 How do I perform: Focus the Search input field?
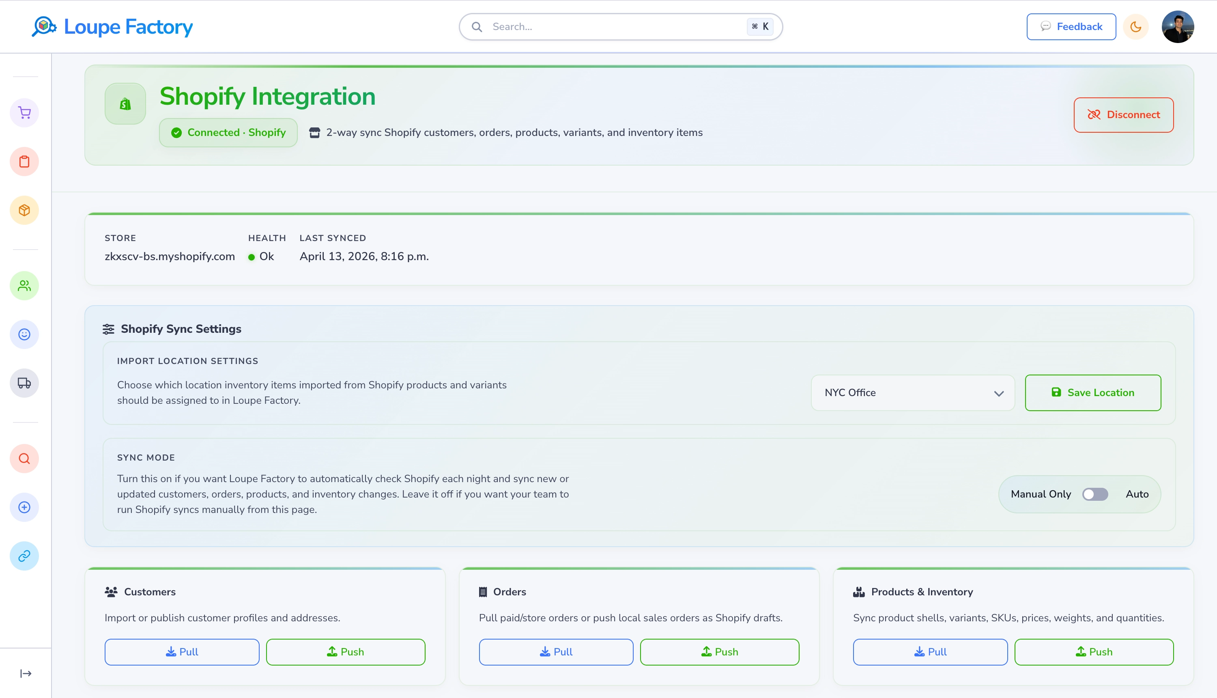[621, 27]
